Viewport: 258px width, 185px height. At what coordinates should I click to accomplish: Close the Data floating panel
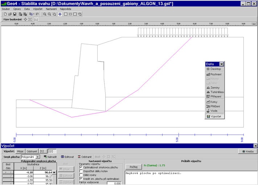point(222,64)
